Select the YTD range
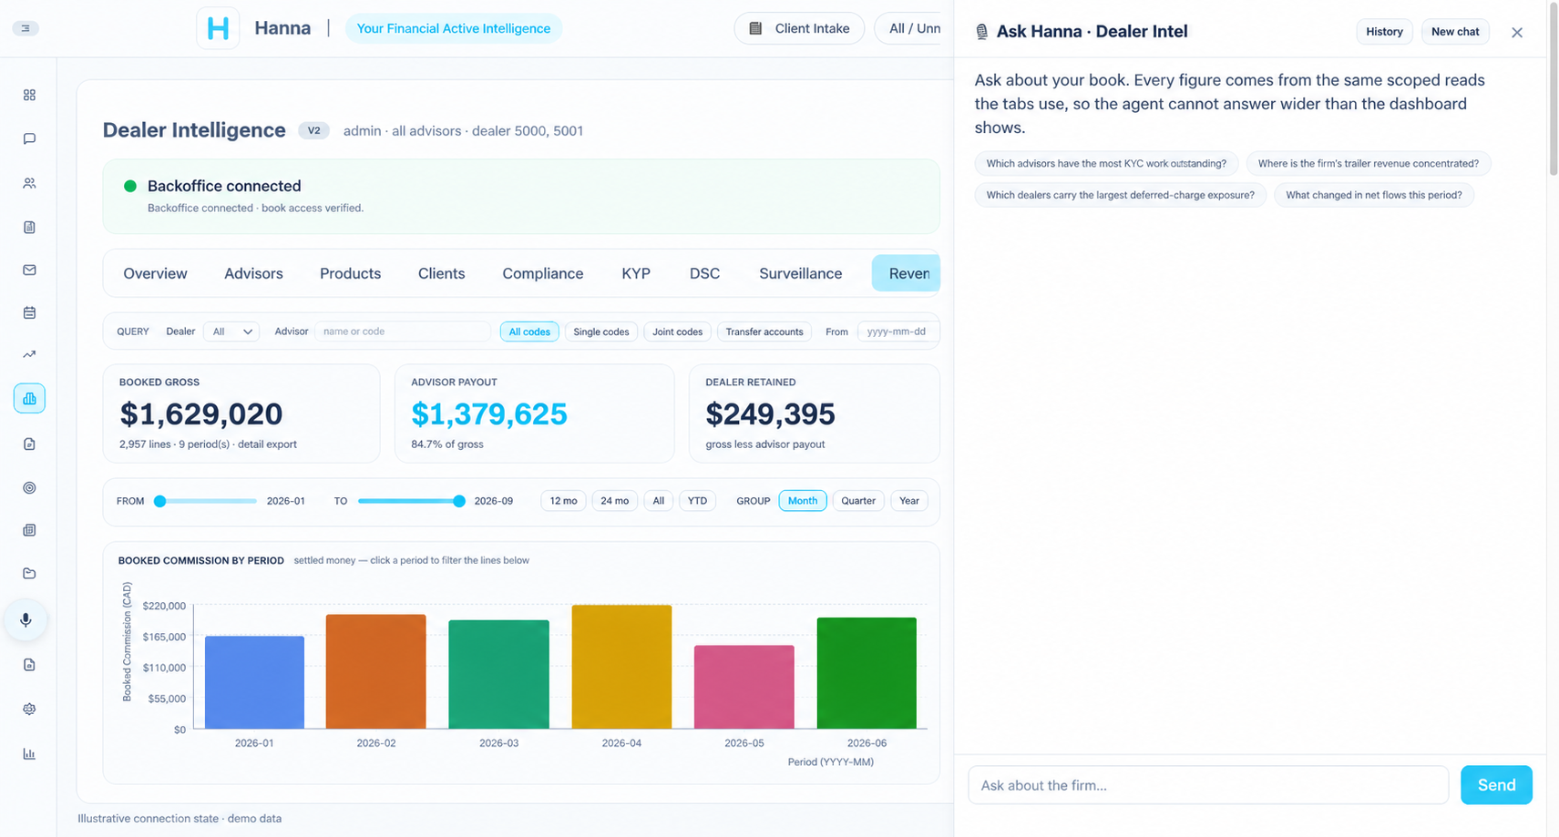 697,501
